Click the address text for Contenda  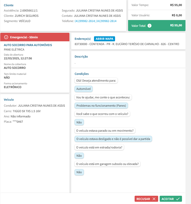(127, 44)
